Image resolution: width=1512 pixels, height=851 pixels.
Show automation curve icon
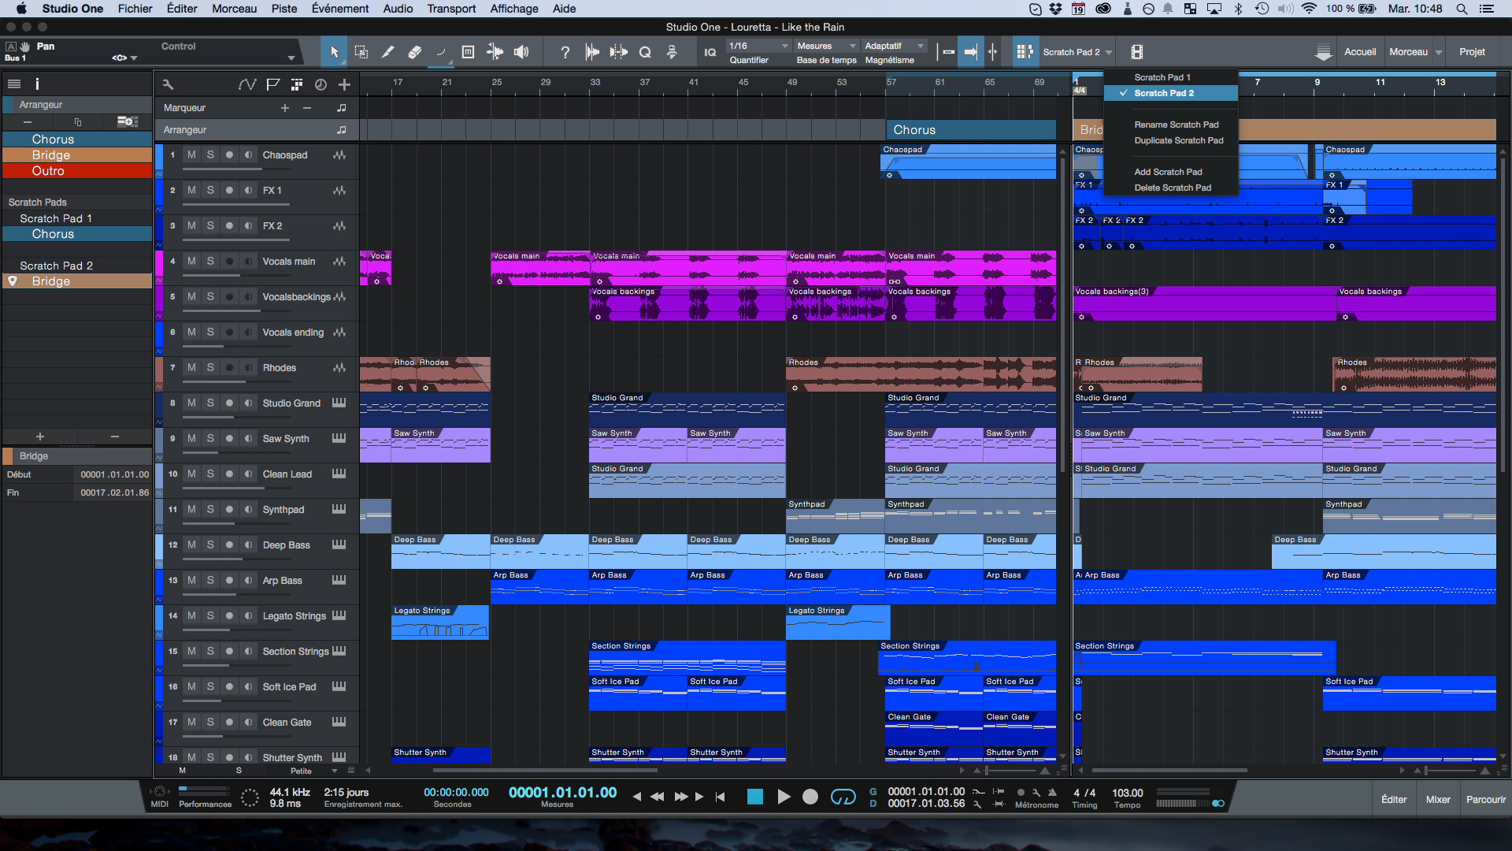click(247, 84)
